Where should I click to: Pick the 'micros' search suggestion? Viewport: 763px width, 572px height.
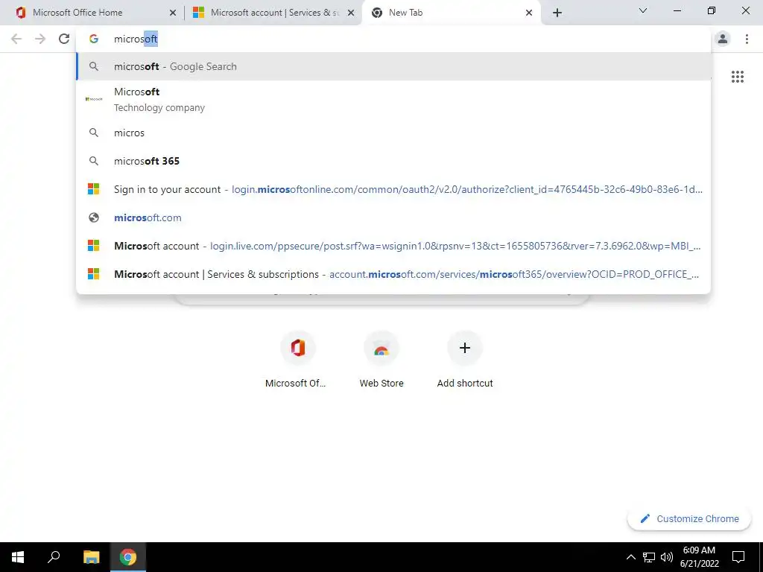pyautogui.click(x=393, y=133)
